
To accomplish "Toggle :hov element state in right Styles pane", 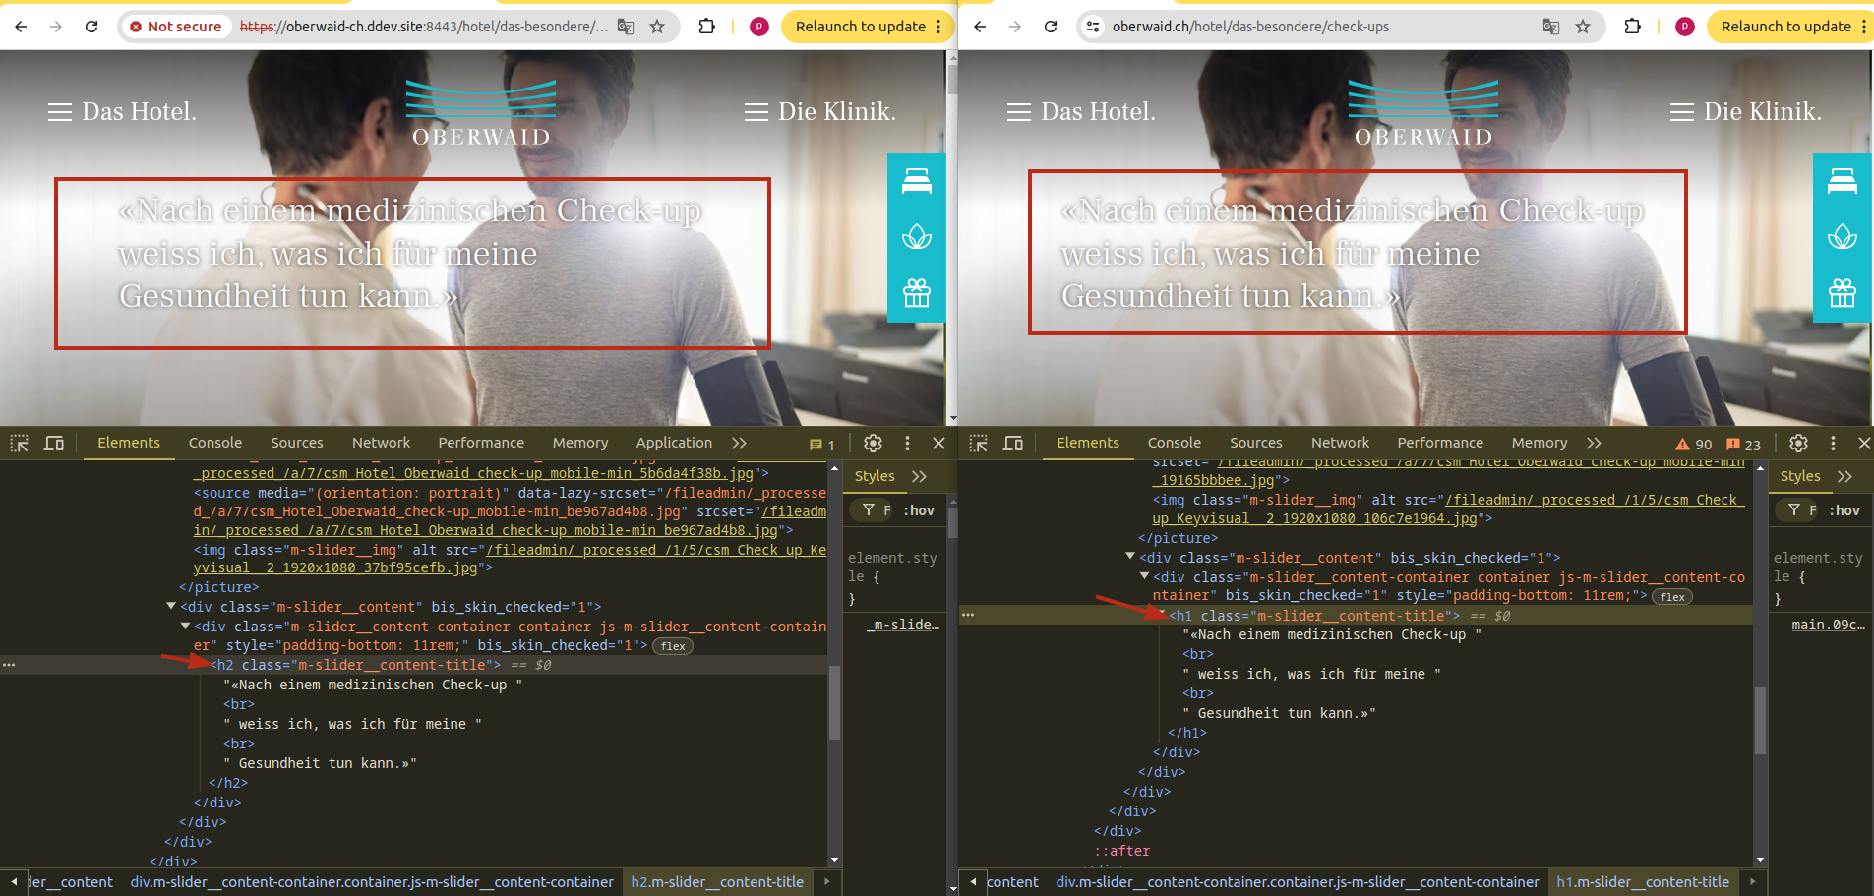I will (1844, 510).
